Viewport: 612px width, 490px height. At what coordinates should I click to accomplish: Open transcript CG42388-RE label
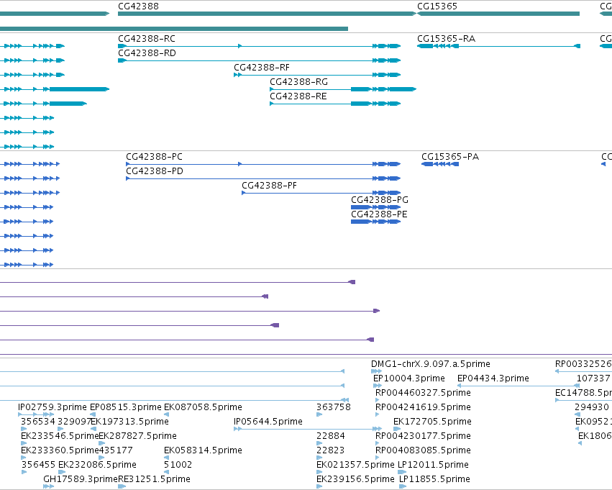pyautogui.click(x=298, y=96)
